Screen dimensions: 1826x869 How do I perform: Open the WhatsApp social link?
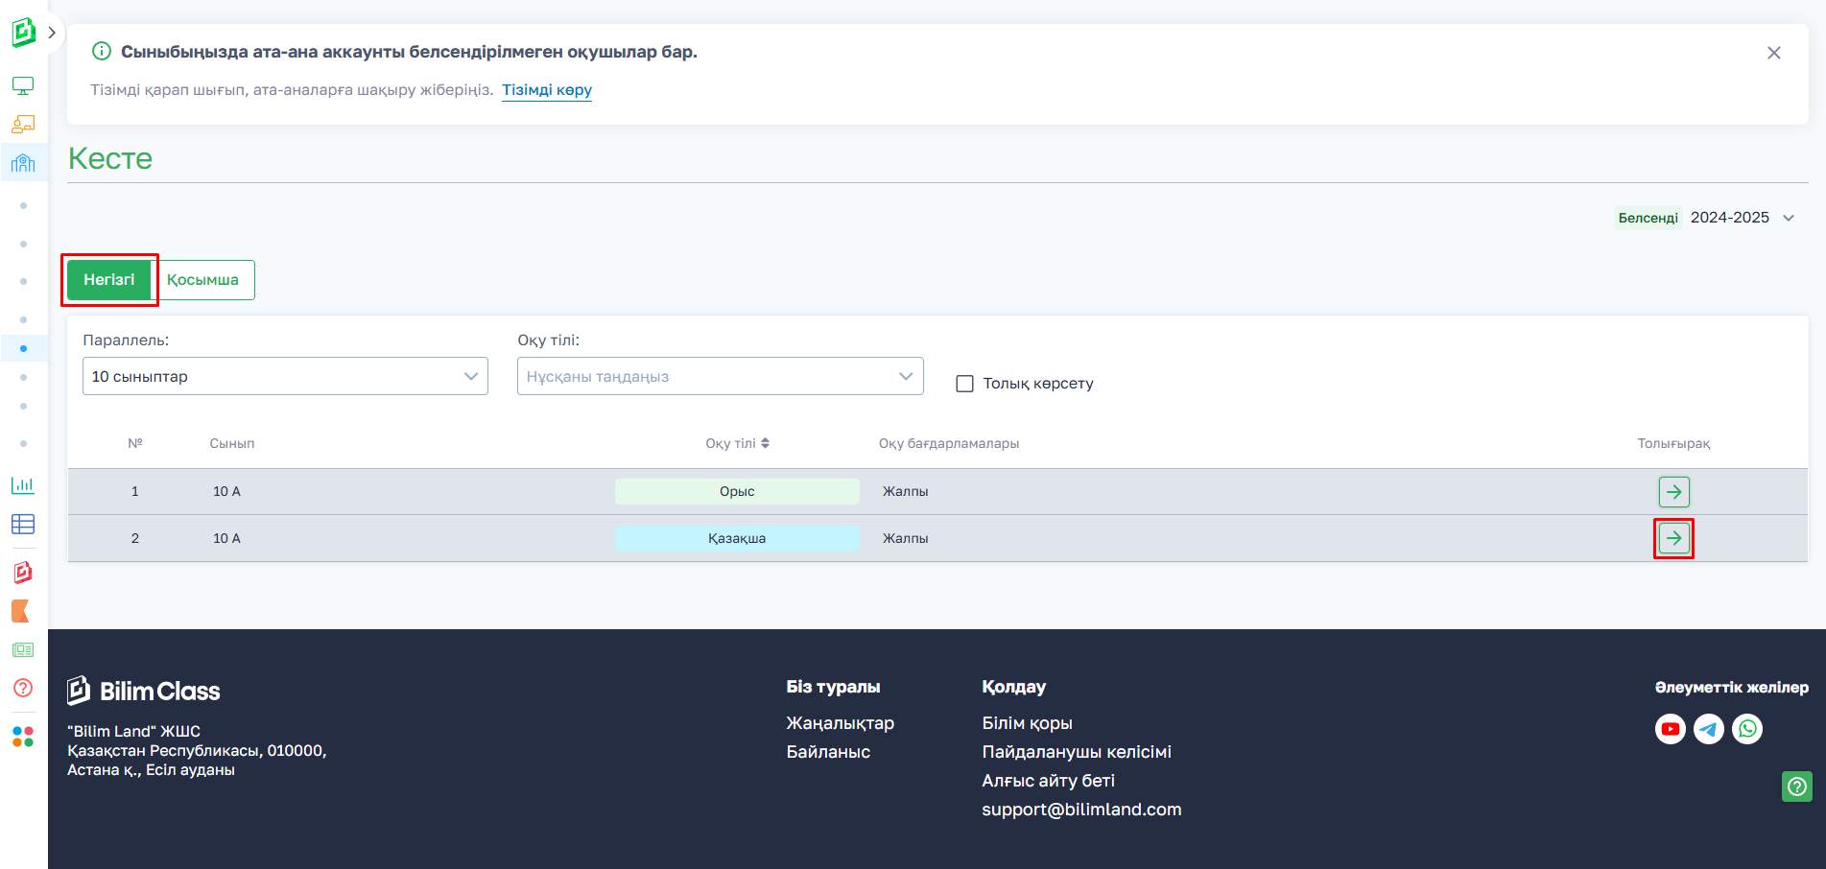point(1747,729)
